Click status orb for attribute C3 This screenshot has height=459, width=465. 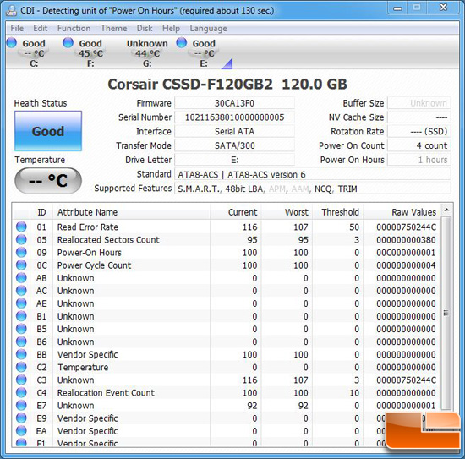(21, 380)
